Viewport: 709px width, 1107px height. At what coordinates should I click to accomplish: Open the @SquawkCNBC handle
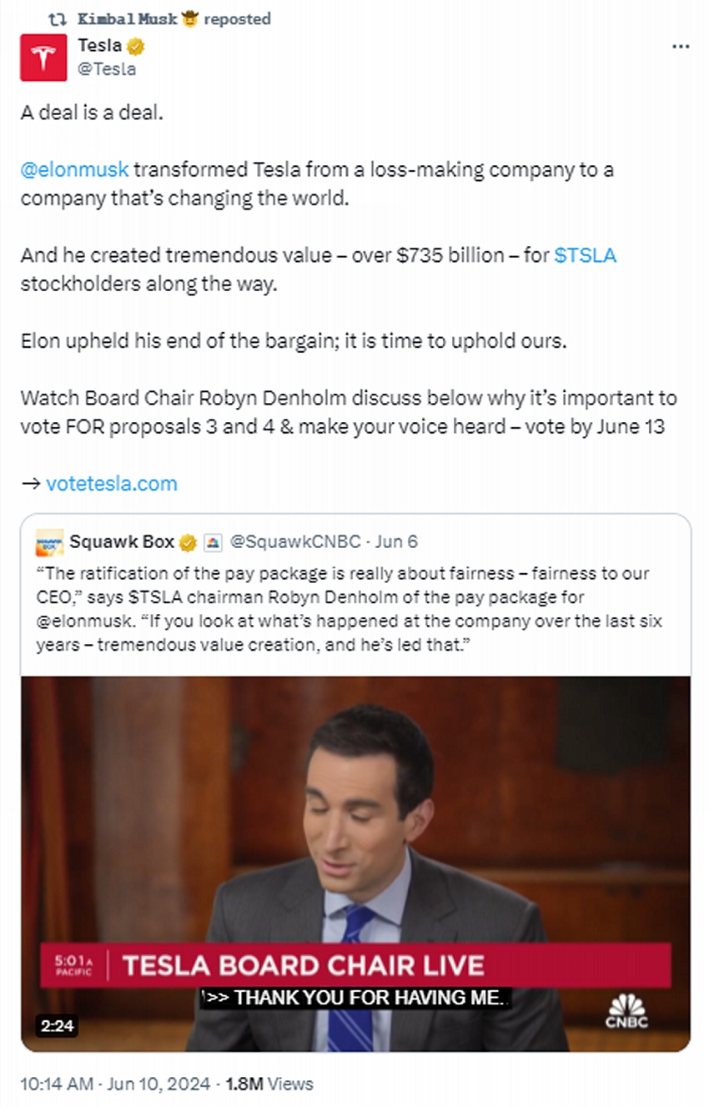[294, 542]
